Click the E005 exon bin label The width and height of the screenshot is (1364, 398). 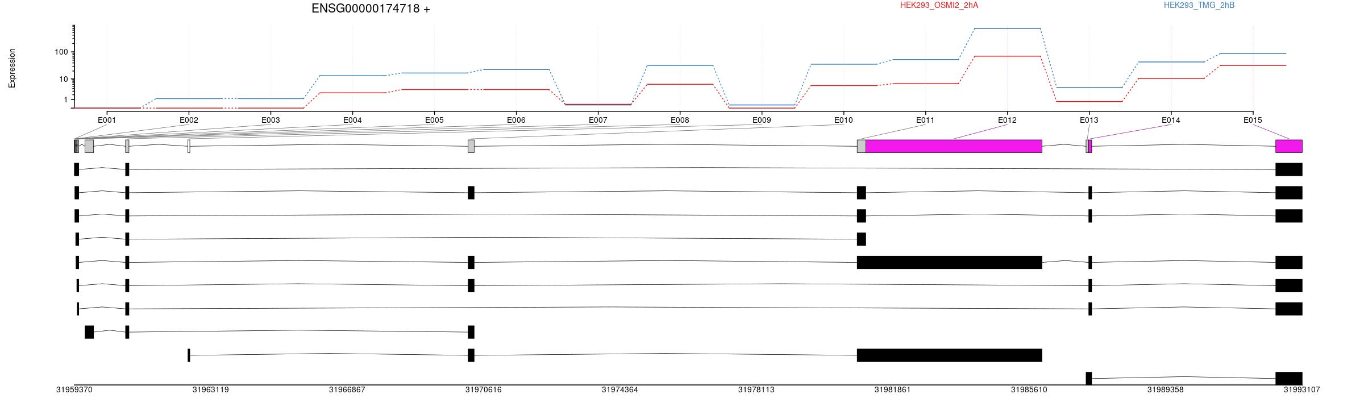tap(434, 120)
